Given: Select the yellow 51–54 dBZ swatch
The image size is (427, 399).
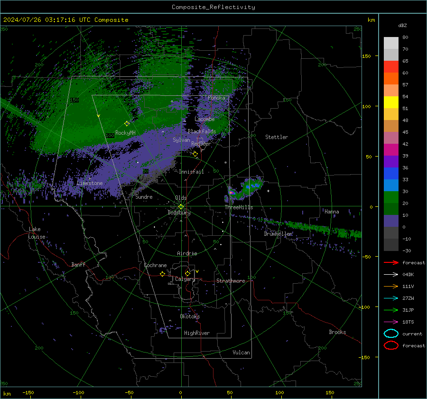Looking at the screenshot, I should 391,102.
